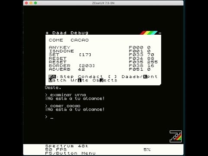Image resolution: width=208 pixels, height=156 pixels.
Task: Click the F034 flag entry
Action: point(141,58)
